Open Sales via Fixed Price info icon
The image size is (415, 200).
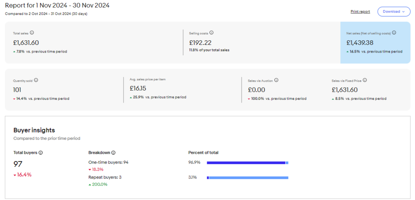click(365, 80)
